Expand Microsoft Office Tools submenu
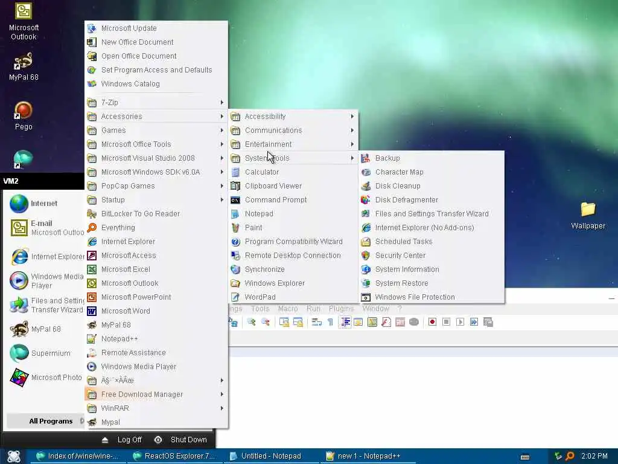This screenshot has height=464, width=618. coord(156,144)
